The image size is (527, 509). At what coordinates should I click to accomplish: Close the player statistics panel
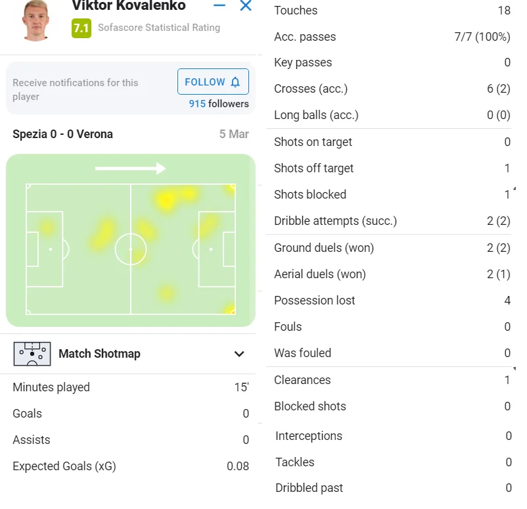pyautogui.click(x=246, y=6)
